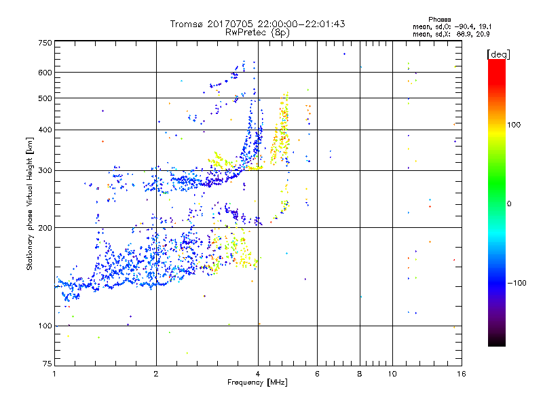543x407 pixels.
Task: Pick the green region of the colorbar
Action: pyautogui.click(x=497, y=183)
